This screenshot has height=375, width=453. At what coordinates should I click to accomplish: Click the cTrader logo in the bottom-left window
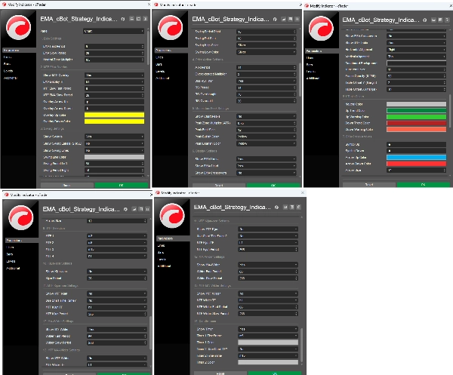pos(21,217)
